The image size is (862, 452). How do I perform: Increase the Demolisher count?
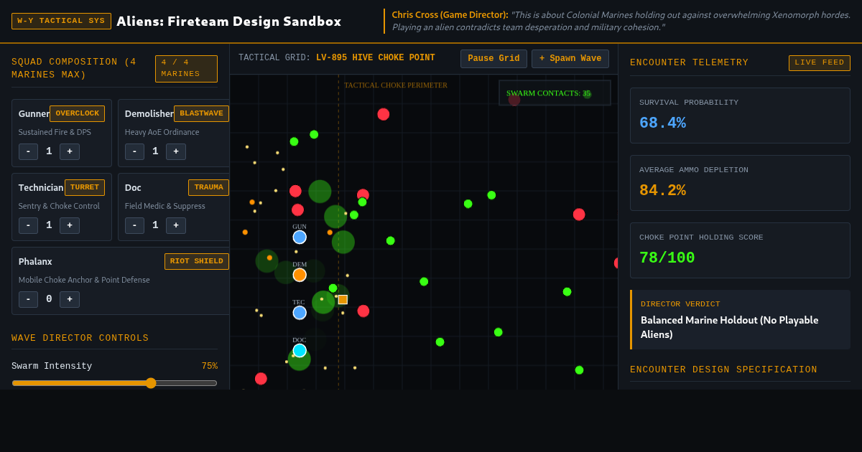click(176, 151)
